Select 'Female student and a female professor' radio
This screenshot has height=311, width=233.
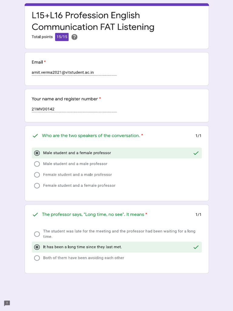coord(37,186)
